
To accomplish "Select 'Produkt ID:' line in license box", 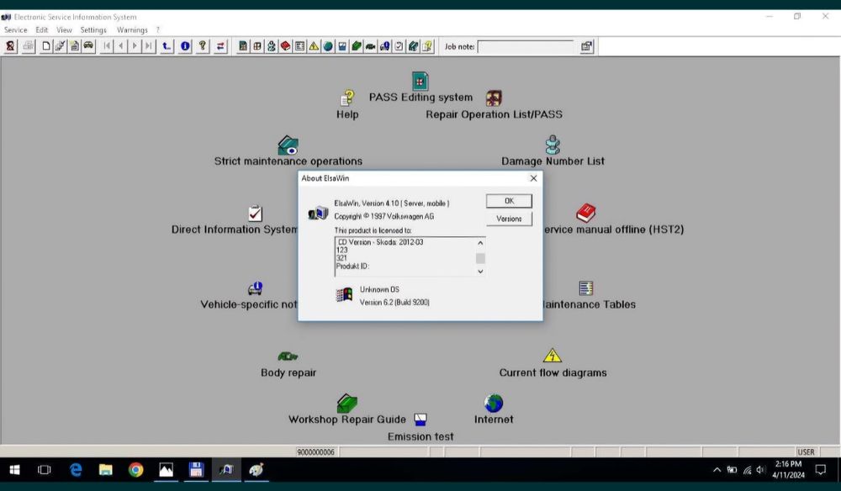I will [352, 266].
